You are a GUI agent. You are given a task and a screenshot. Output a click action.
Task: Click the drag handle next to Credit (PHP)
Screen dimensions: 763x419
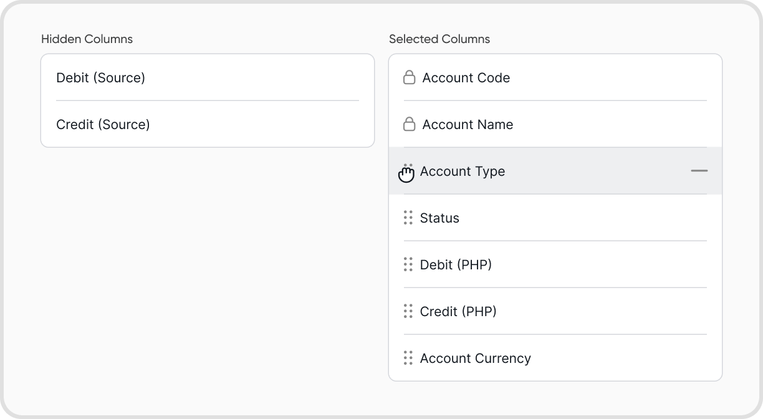click(x=408, y=312)
